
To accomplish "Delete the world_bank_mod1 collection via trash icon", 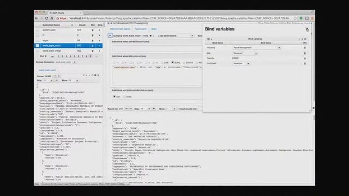I will click(93, 46).
